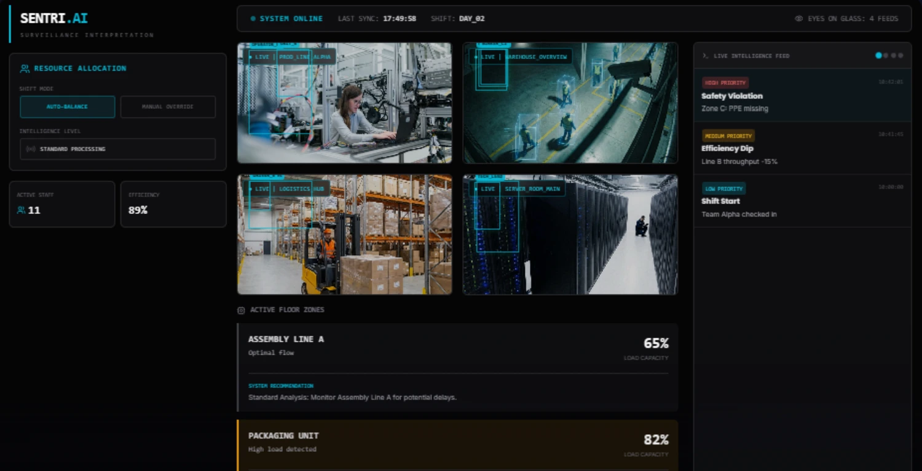The height and width of the screenshot is (471, 922).
Task: Click the signal icon in Standard Processing field
Action: point(31,149)
